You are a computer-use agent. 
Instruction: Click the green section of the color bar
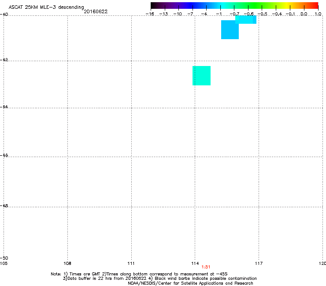pyautogui.click(x=256, y=5)
